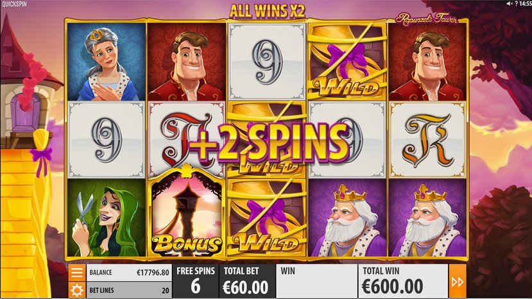Click the Total Win €600.00 panel
This screenshot has width=532, height=299.
[403, 281]
